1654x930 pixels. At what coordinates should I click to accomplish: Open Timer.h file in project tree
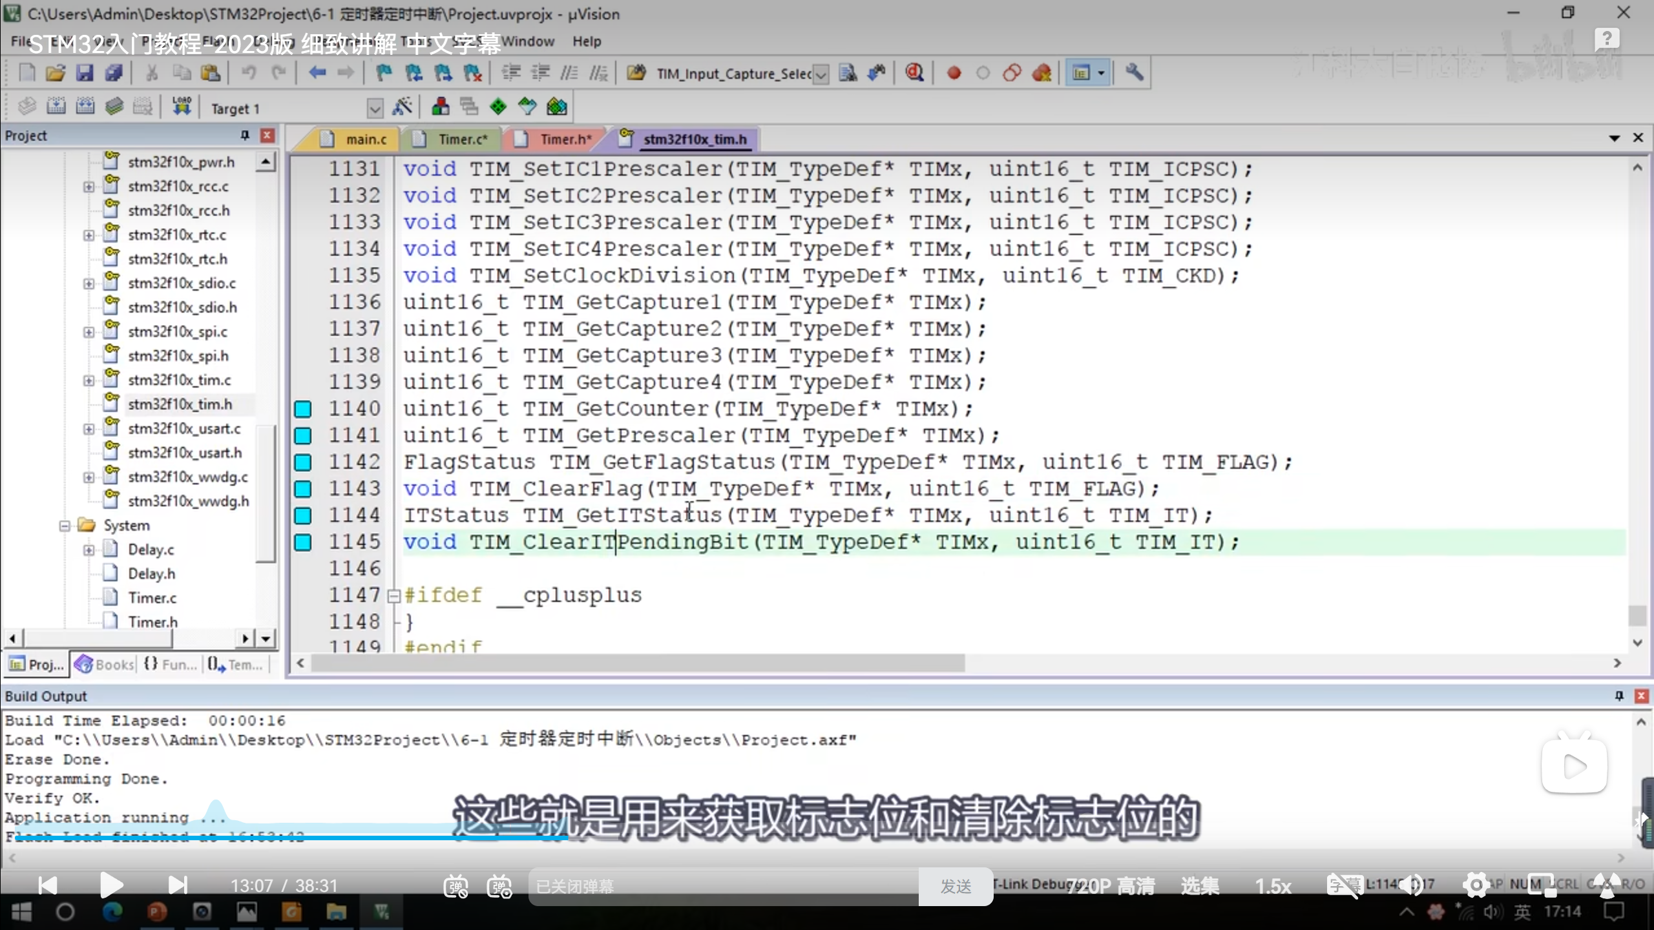152,622
